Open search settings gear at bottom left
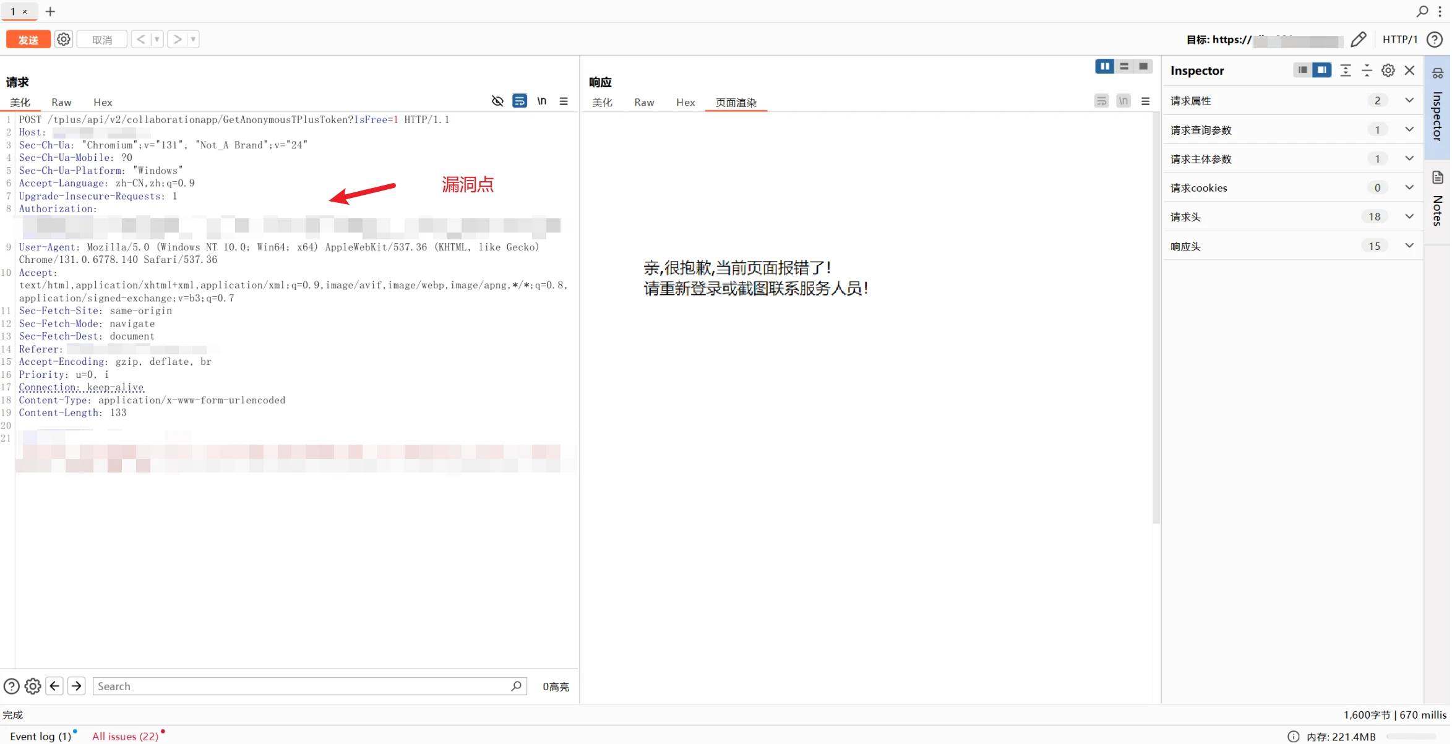1452x744 pixels. pyautogui.click(x=33, y=686)
